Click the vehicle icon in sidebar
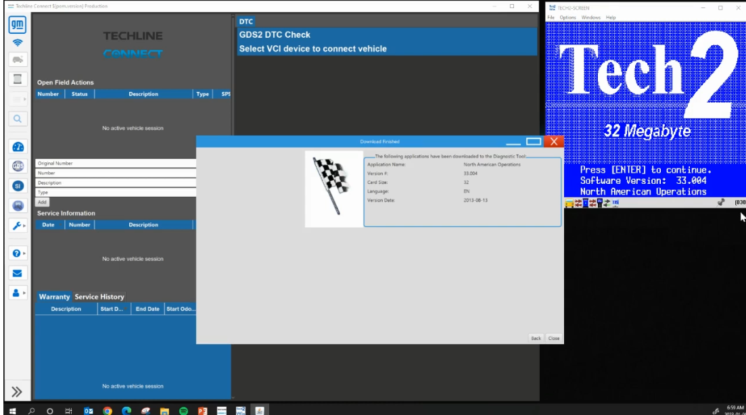The width and height of the screenshot is (746, 415). click(18, 59)
